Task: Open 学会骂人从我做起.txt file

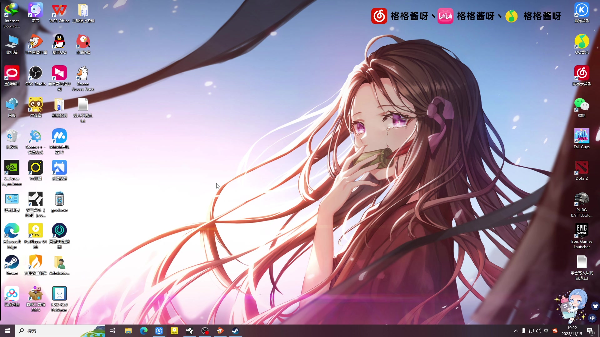Action: [582, 267]
